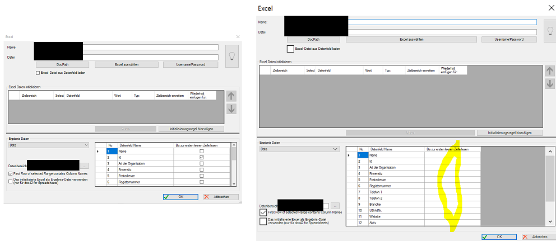Select 'Postadresse' row in larger dialog

414,180
